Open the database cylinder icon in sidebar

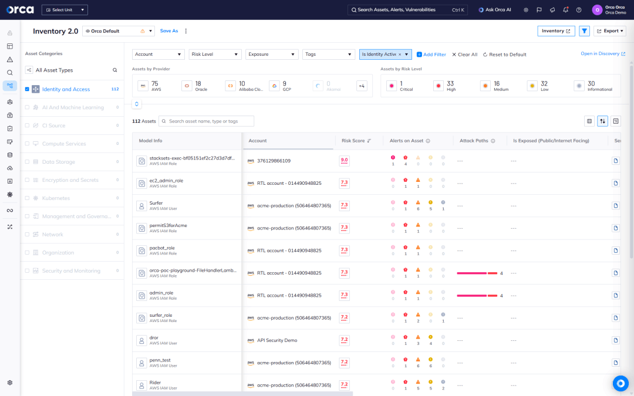10,155
